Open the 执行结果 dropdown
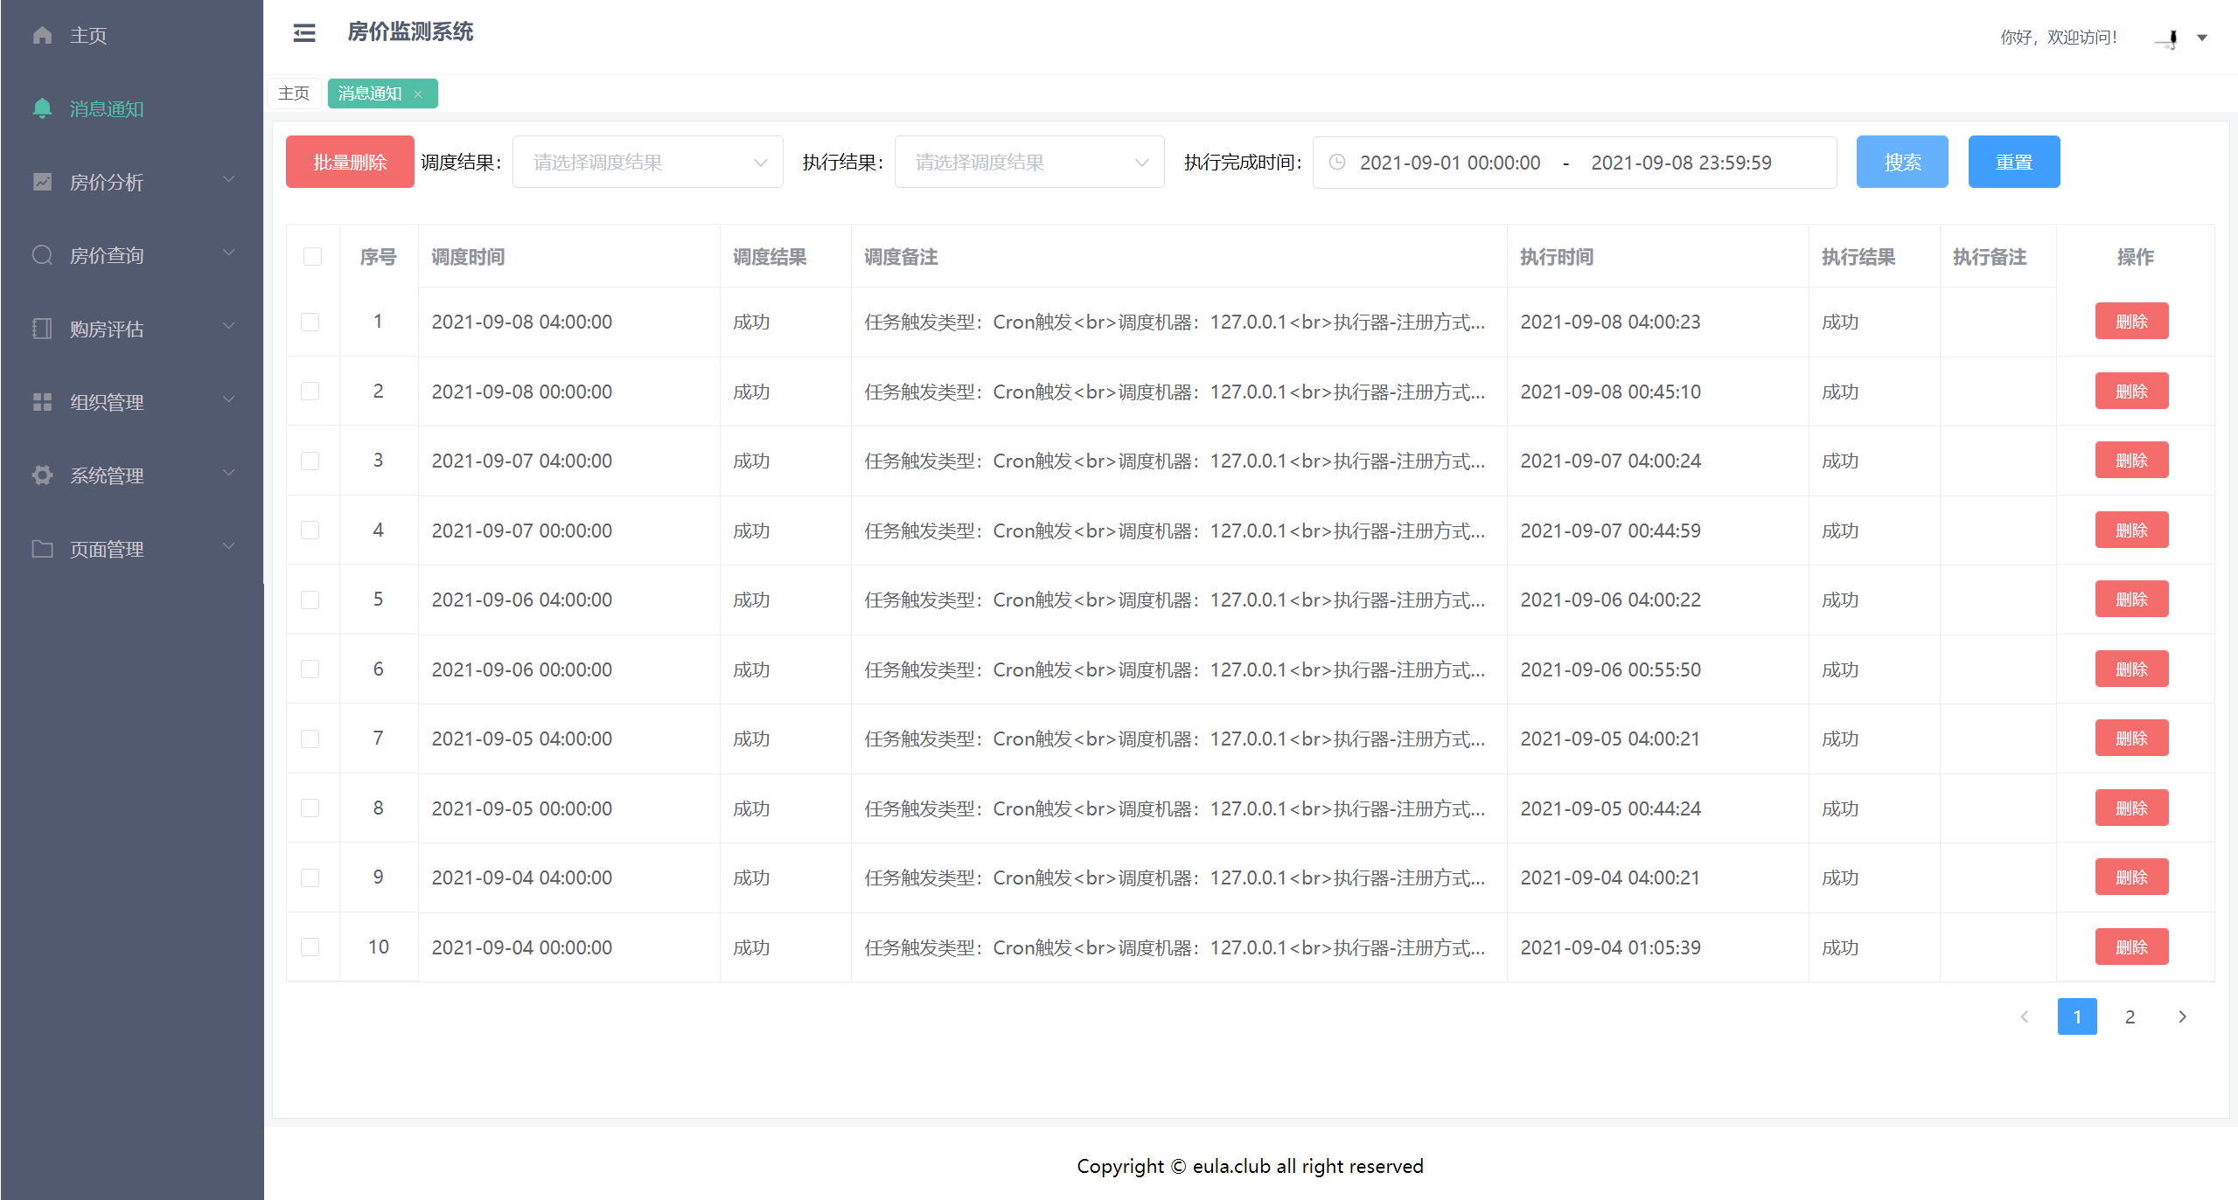 coord(1028,163)
